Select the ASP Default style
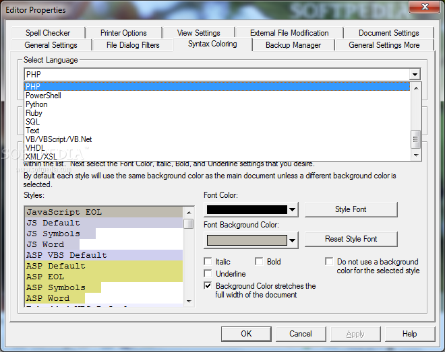 [x=104, y=266]
